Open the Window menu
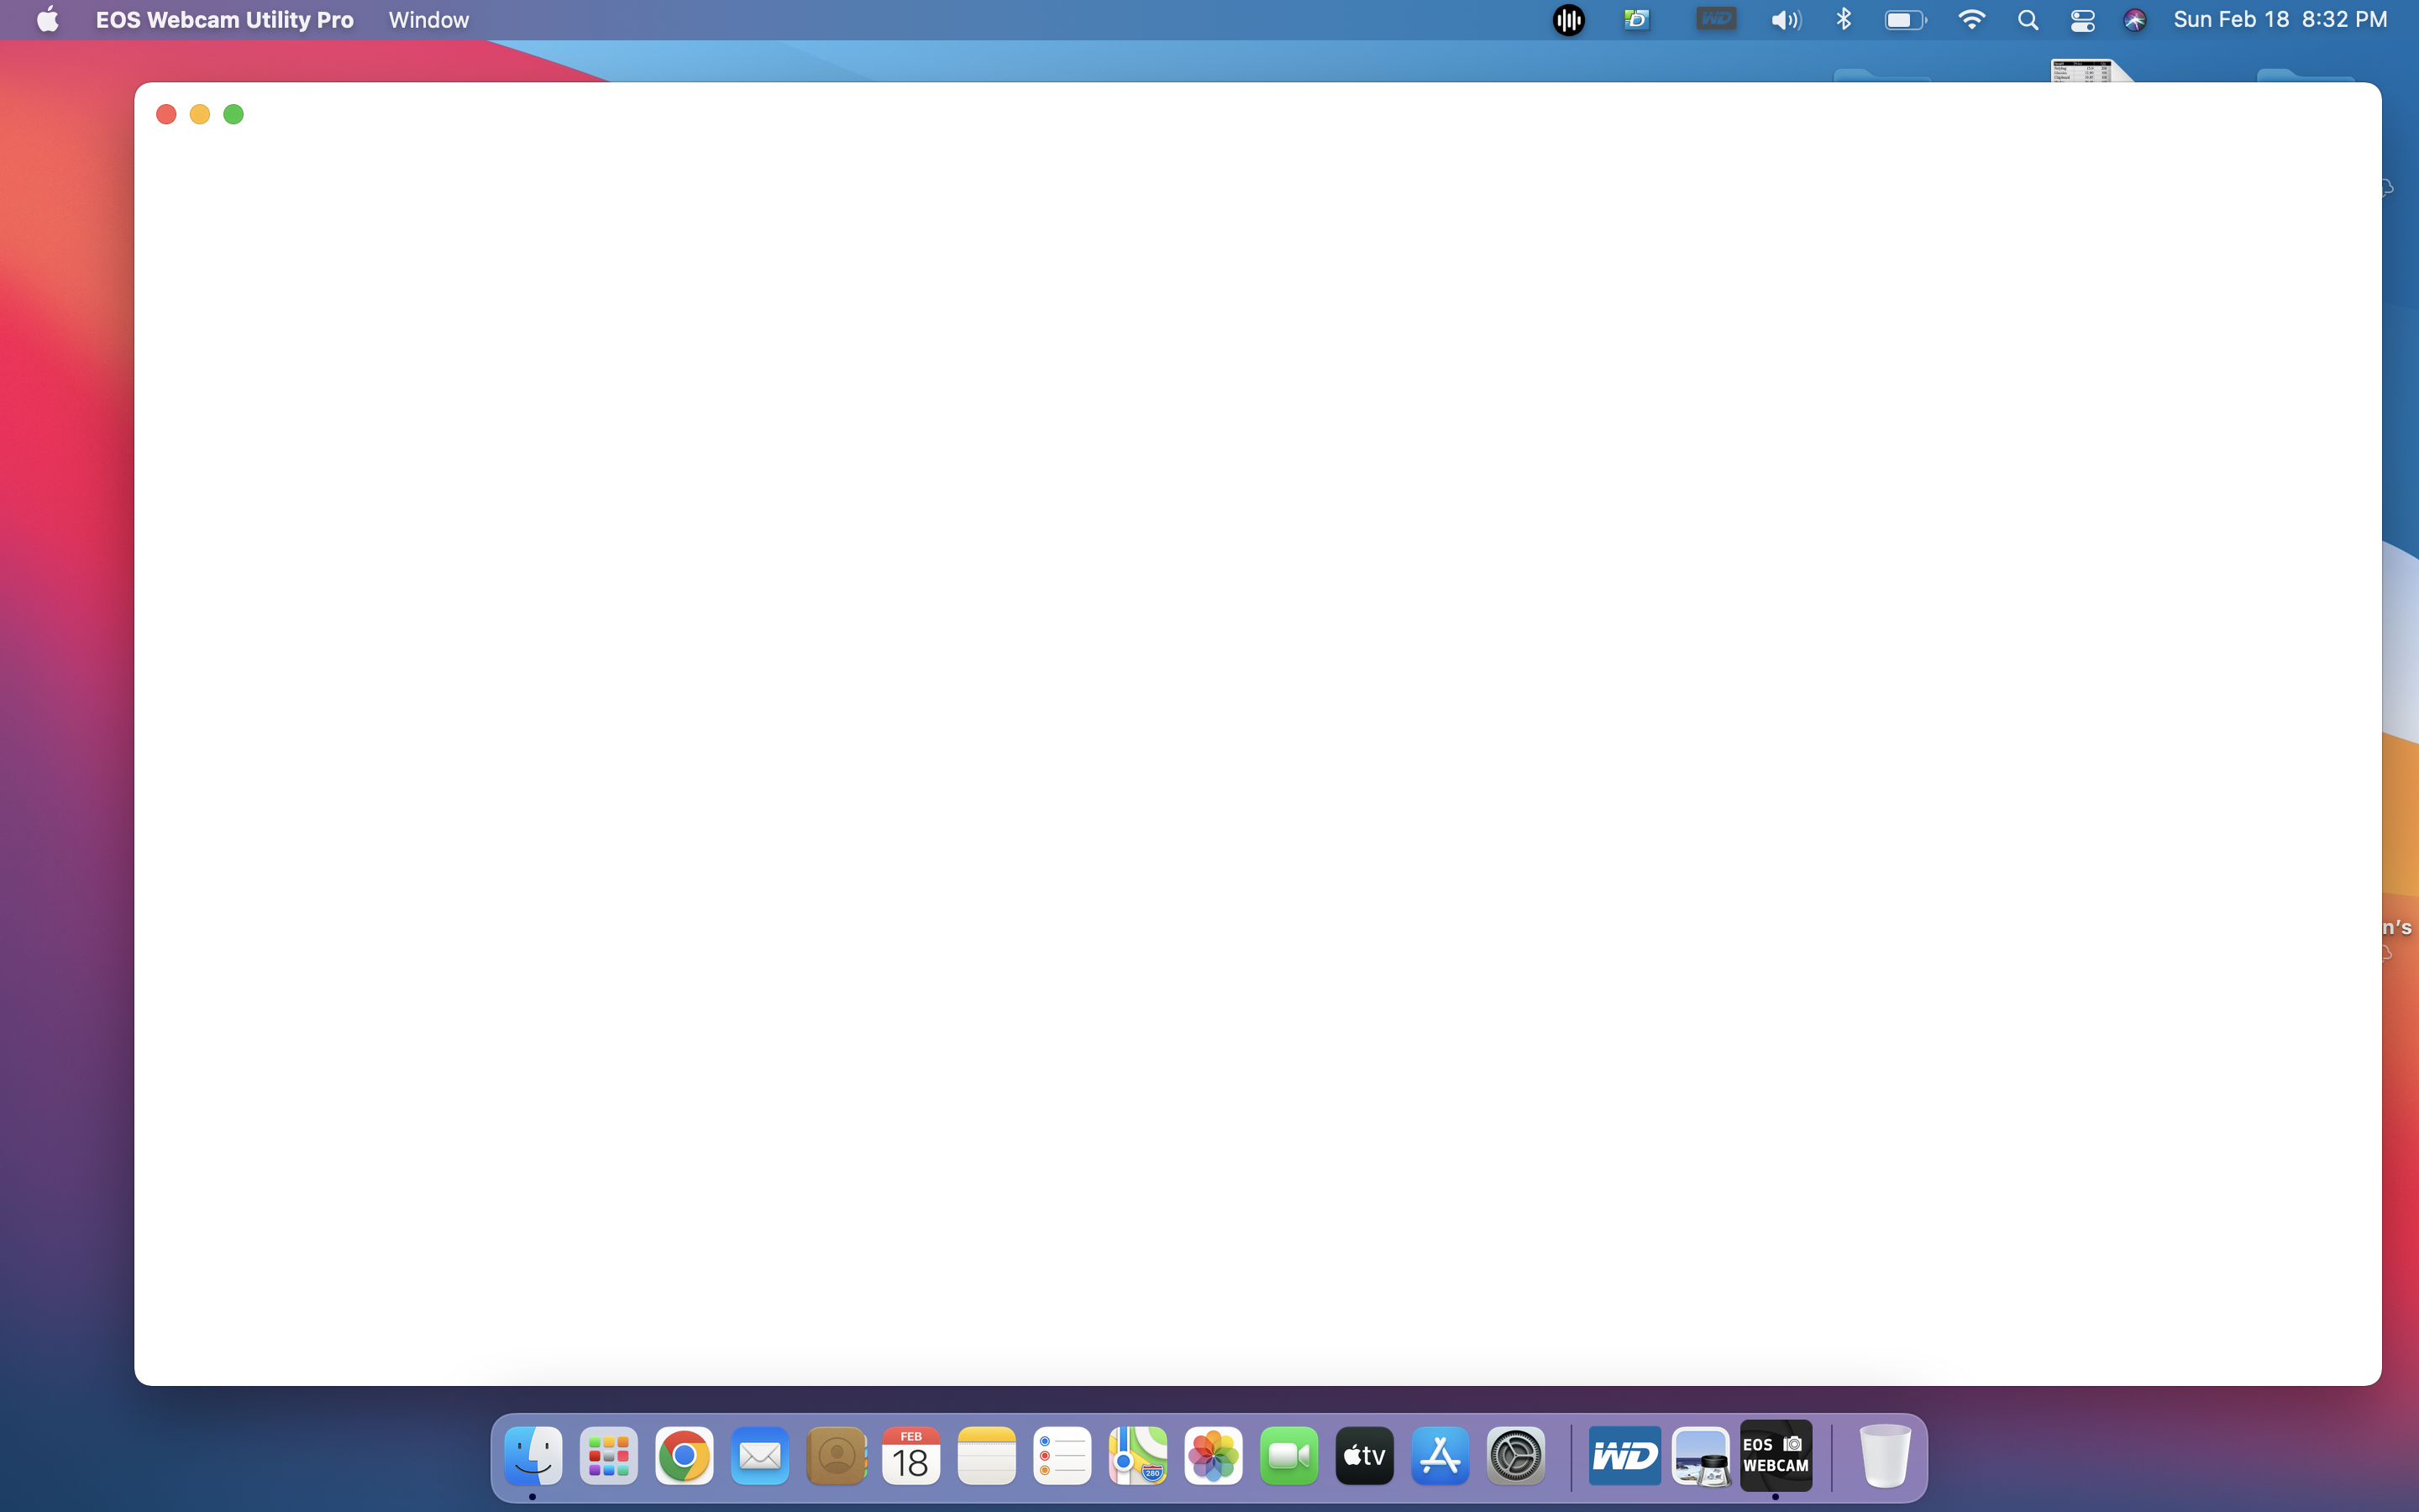This screenshot has width=2419, height=1512. click(427, 19)
